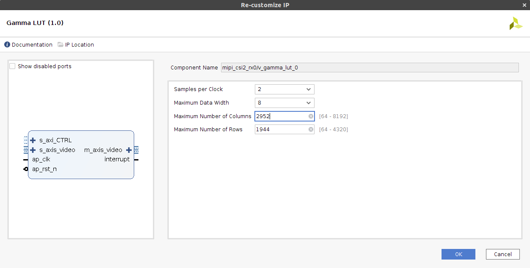Click into the Maximum Number of Rows input
The width and height of the screenshot is (530, 268).
[281, 130]
